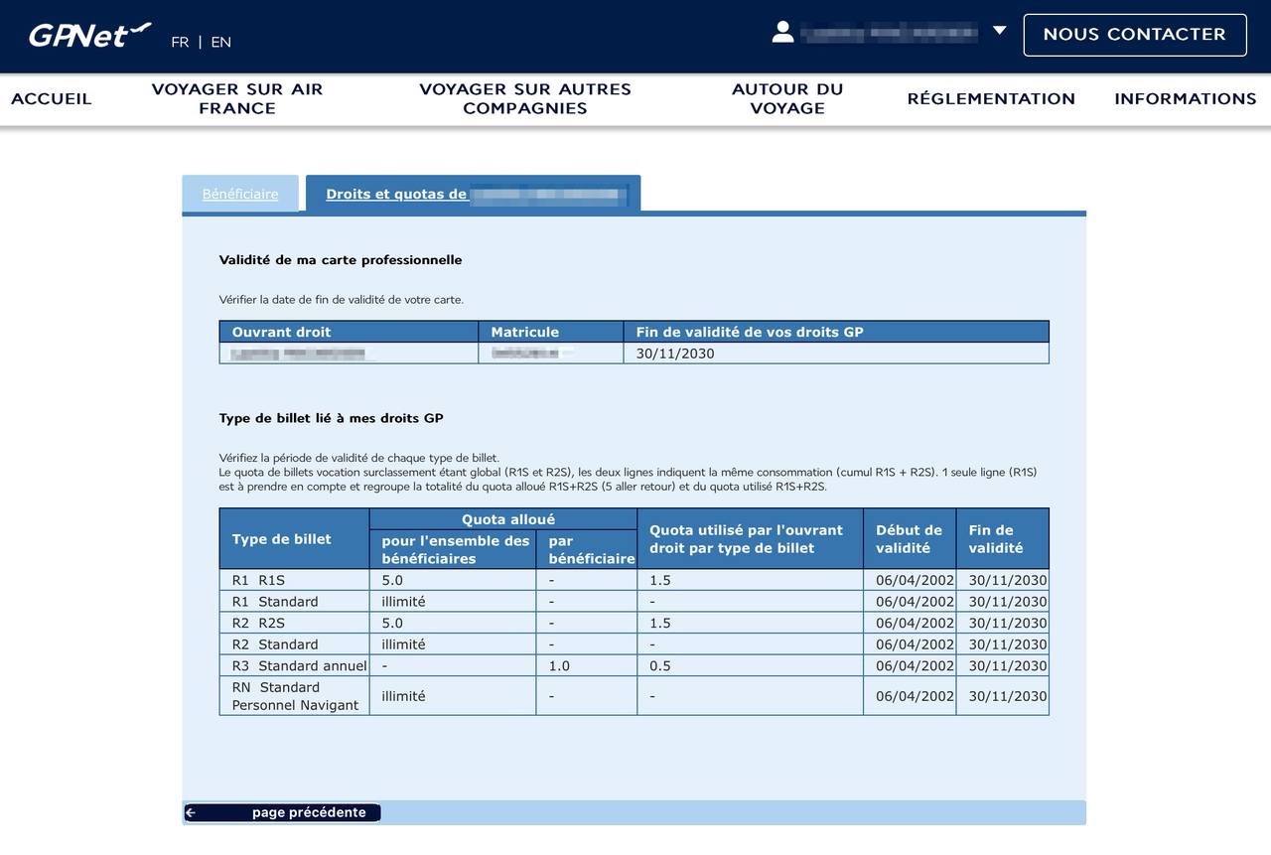Click the Quota alloué header

[x=503, y=519]
